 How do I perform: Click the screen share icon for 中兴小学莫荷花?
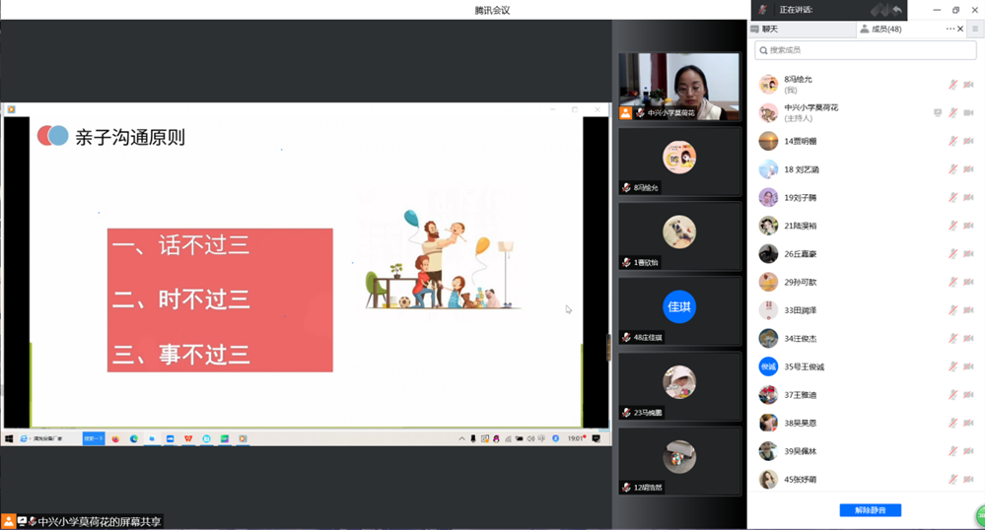tap(938, 112)
